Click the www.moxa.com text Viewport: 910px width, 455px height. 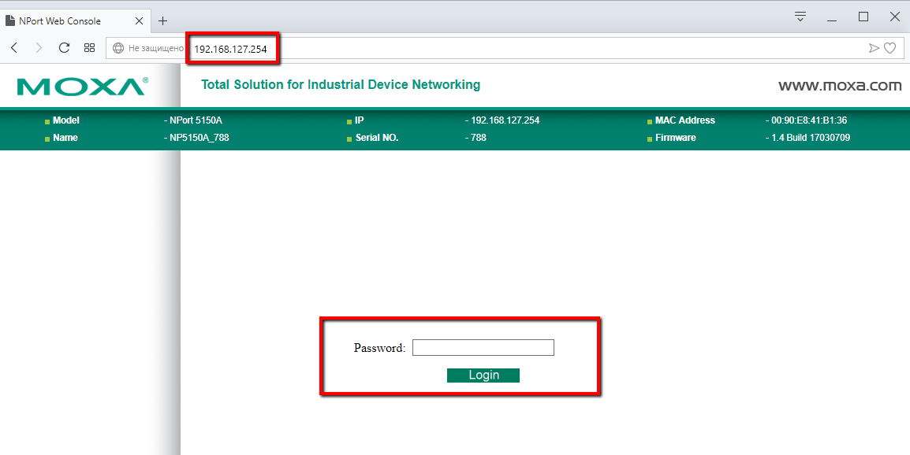click(839, 85)
